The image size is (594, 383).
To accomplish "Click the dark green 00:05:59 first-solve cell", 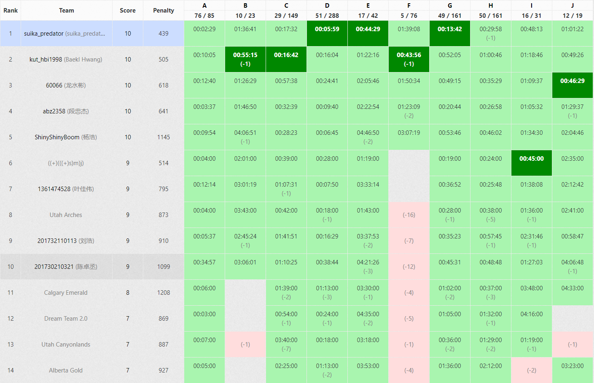I will [327, 33].
